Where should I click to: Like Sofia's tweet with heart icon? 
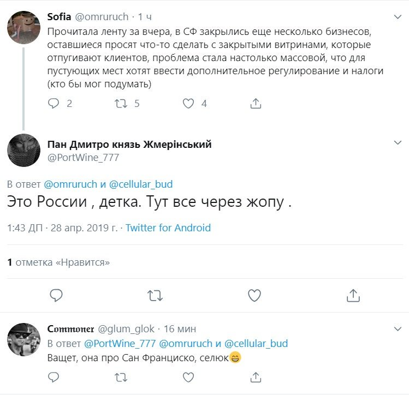pyautogui.click(x=188, y=103)
